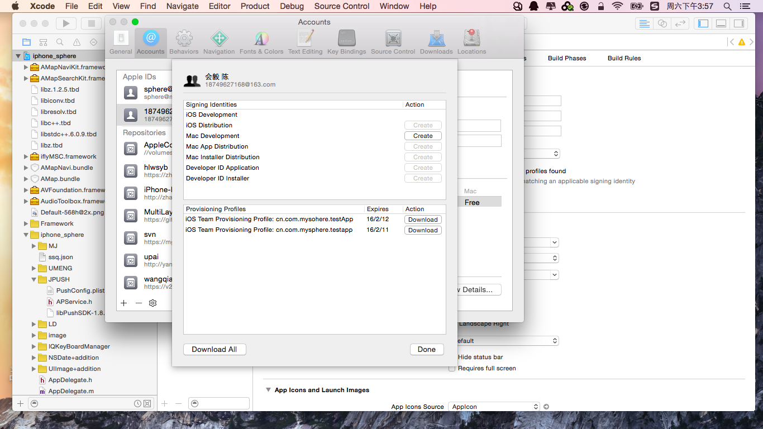
Task: Click the Stop button in Xcode toolbar
Action: click(91, 23)
